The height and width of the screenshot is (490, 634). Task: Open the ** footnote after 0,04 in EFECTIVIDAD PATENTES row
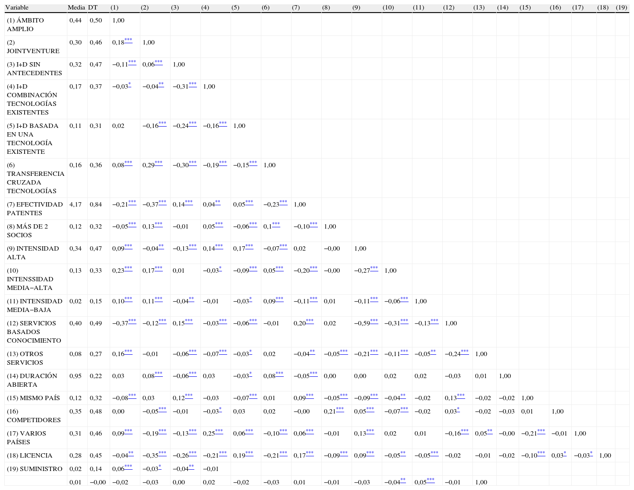coord(218,202)
